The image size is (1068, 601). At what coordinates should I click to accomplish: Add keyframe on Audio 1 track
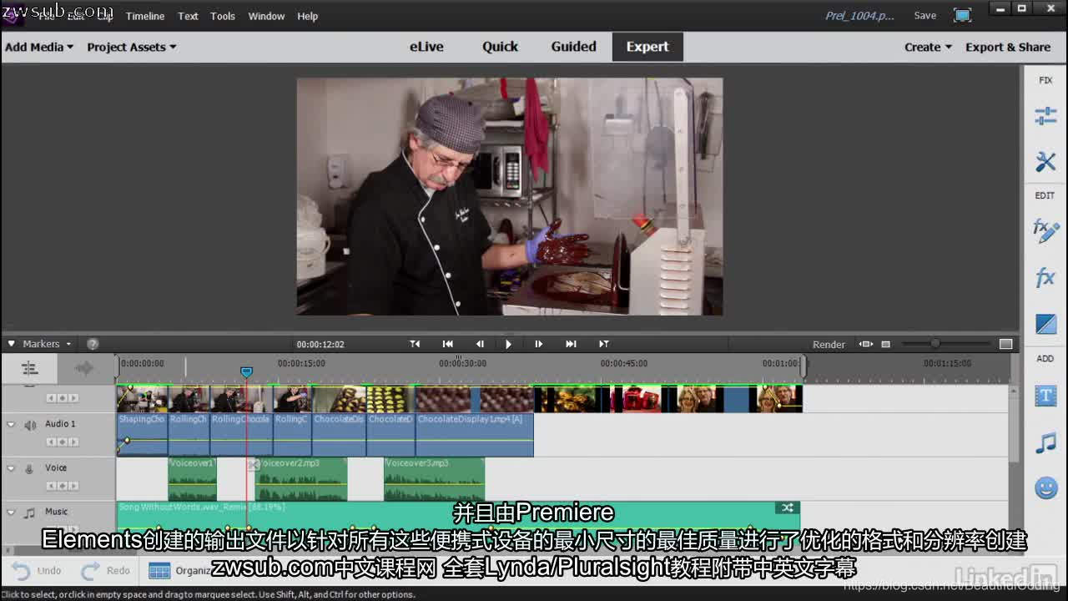[x=63, y=442]
